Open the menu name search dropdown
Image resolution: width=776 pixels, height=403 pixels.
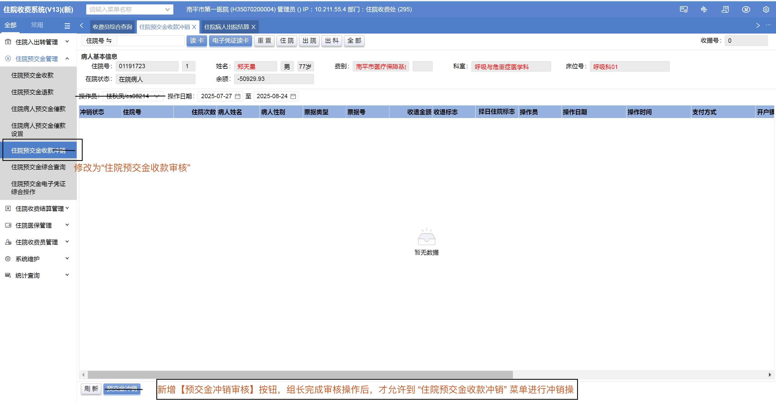pos(167,10)
